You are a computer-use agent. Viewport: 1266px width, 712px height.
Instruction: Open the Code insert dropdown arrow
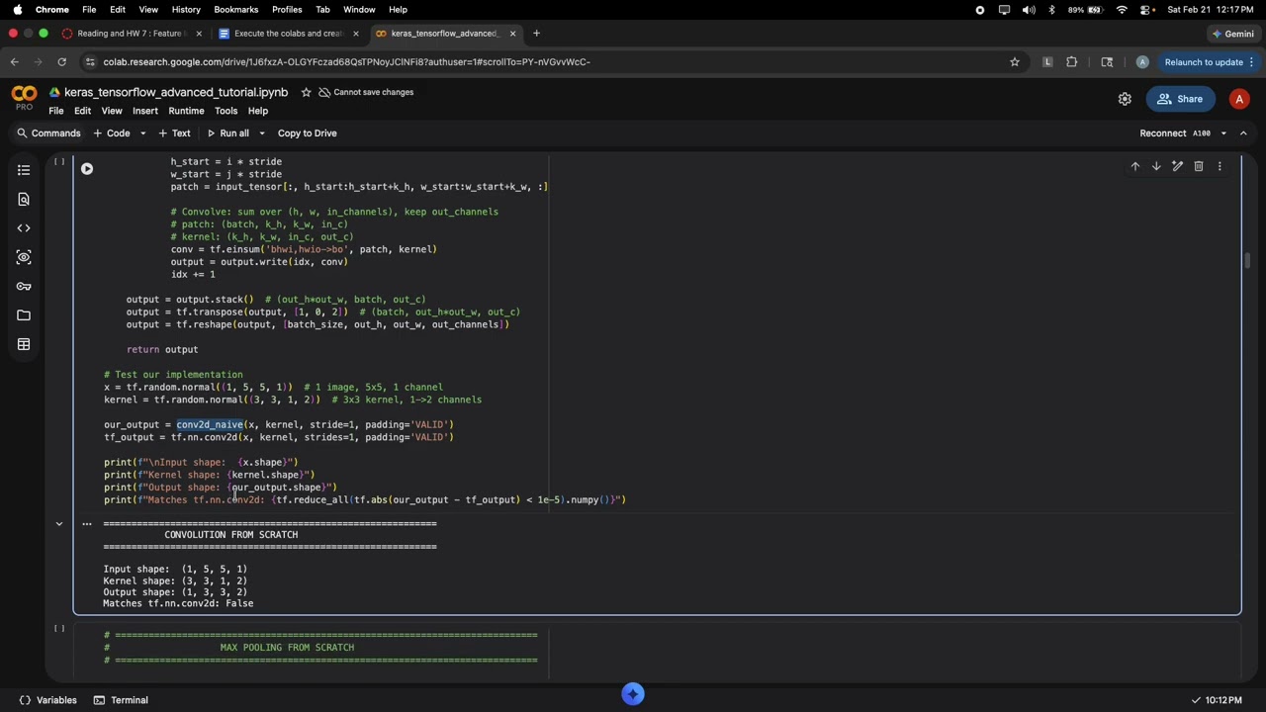[x=142, y=133]
